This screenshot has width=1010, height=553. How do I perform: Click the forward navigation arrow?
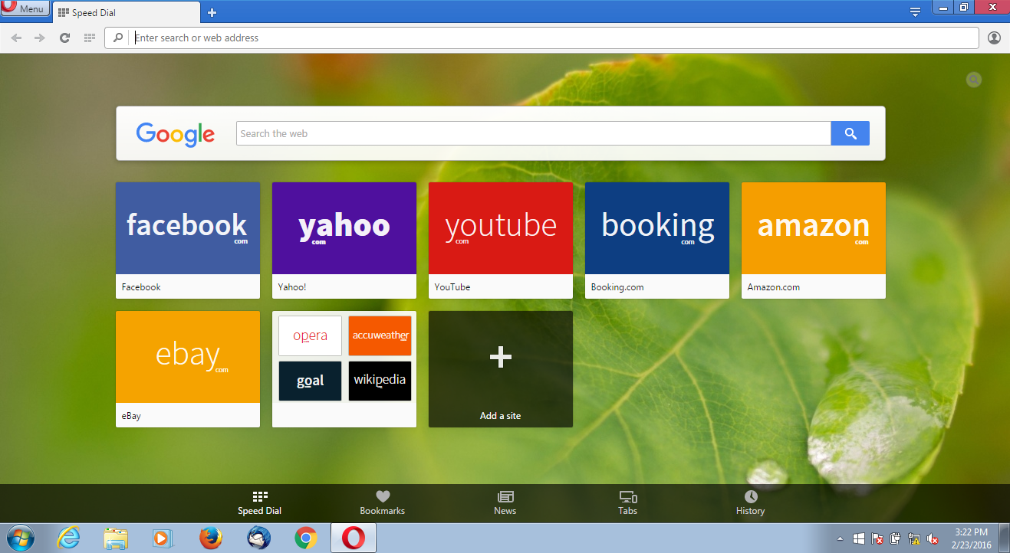(x=40, y=38)
